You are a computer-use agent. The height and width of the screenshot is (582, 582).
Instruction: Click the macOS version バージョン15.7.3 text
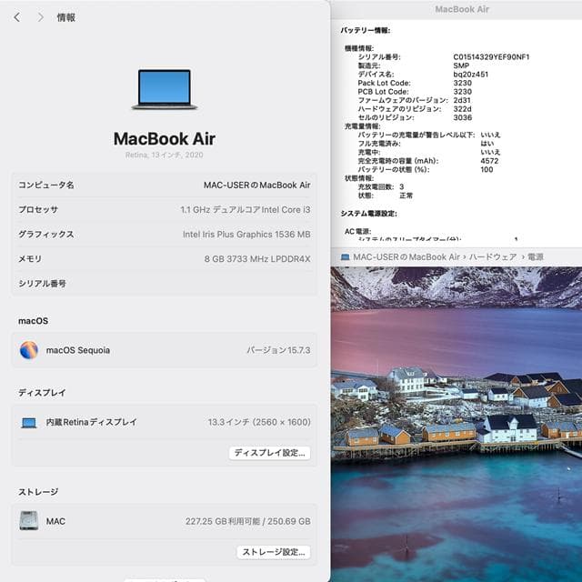[x=279, y=350]
